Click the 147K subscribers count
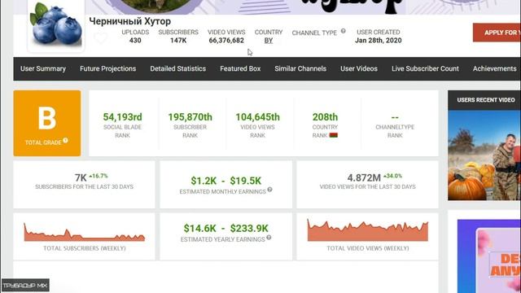Viewport: 521px width, 293px height. 178,41
